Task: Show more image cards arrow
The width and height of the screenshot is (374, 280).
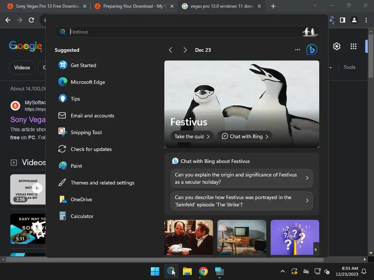Action: coord(316,249)
